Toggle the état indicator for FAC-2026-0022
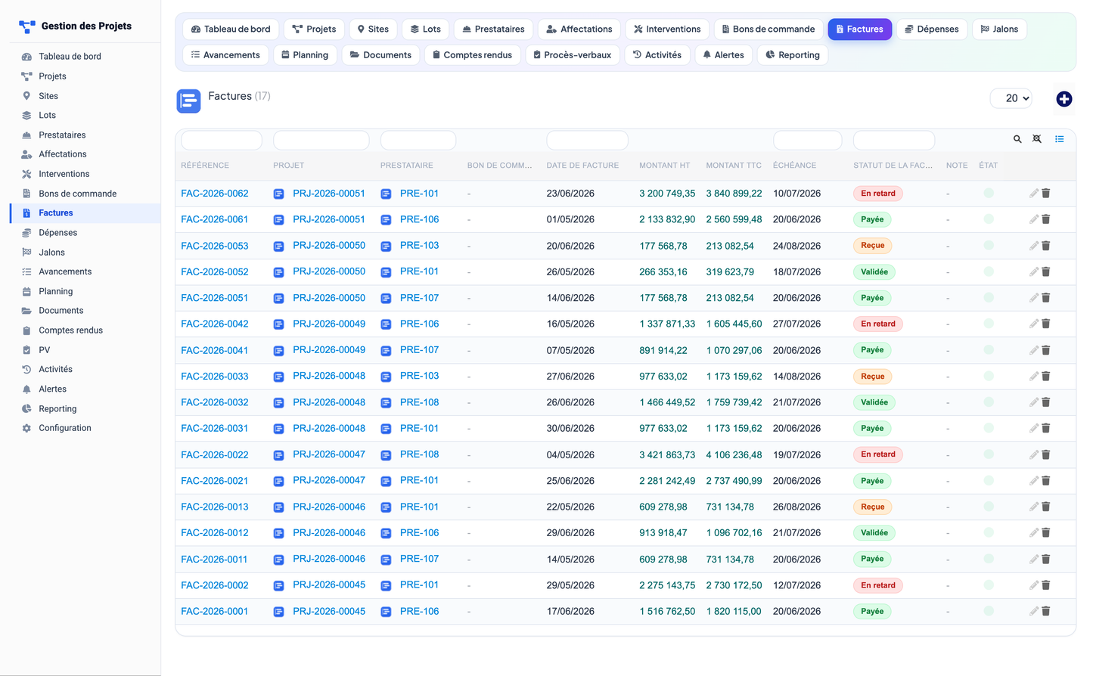The height and width of the screenshot is (676, 1093). (x=989, y=454)
